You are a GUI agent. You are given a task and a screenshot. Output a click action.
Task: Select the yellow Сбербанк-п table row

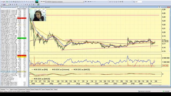13,57
